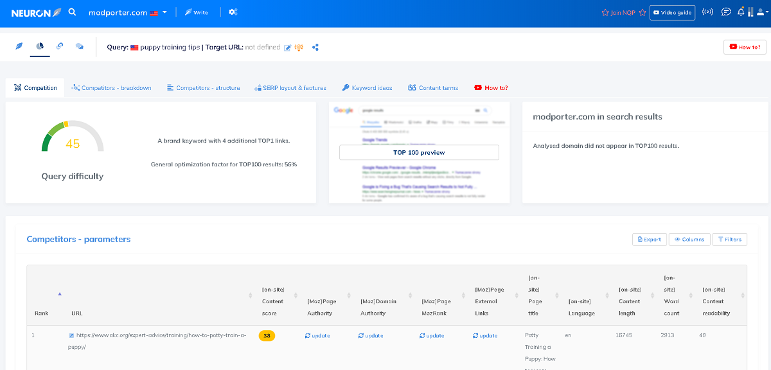Click word count value 2913
The width and height of the screenshot is (771, 370).
click(669, 335)
